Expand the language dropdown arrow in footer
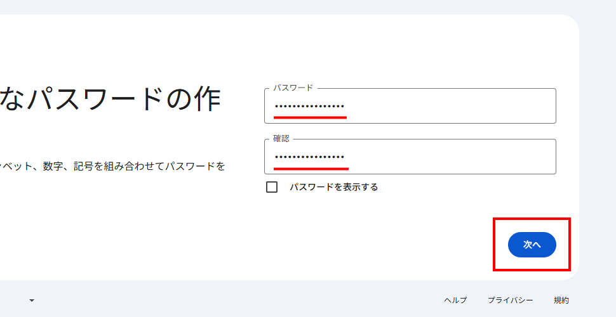Viewport: 616px width, 317px height. click(32, 300)
